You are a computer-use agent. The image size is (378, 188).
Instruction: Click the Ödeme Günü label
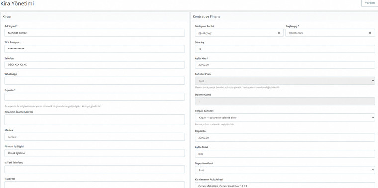[203, 94]
